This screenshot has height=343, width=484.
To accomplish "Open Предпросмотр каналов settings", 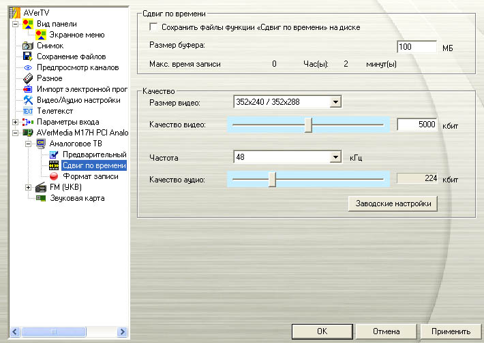I will tap(78, 67).
